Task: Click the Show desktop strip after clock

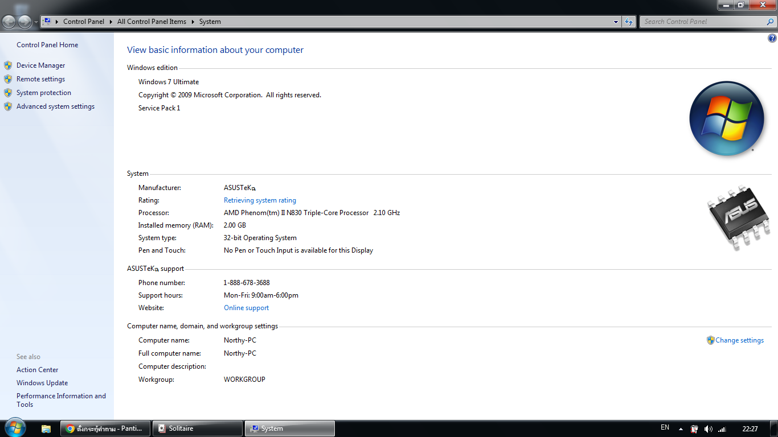Action: coord(774,428)
